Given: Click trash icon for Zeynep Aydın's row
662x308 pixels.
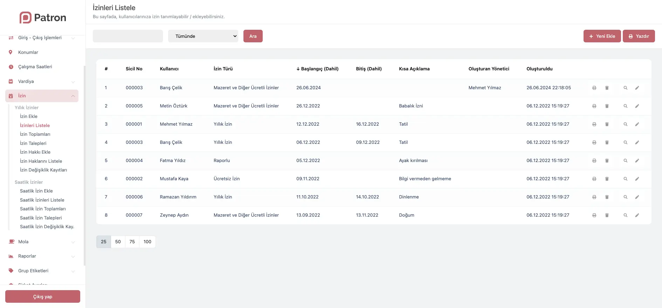Looking at the screenshot, I should pos(607,215).
